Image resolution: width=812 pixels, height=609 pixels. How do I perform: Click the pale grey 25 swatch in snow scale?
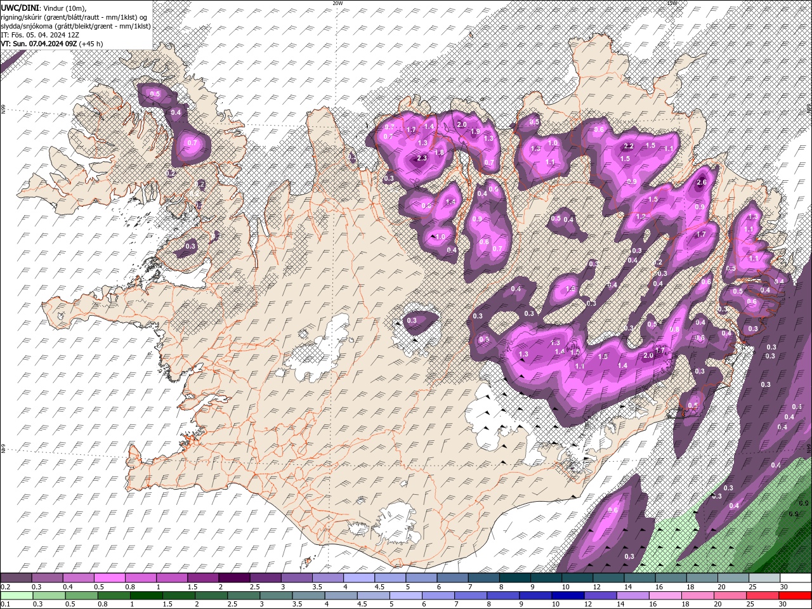[764, 578]
